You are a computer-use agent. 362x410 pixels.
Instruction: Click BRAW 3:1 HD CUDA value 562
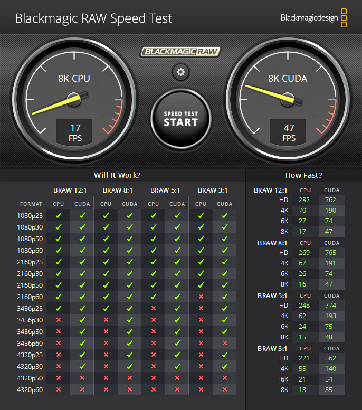click(331, 358)
